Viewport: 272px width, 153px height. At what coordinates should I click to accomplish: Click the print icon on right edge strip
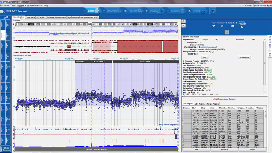270,42
